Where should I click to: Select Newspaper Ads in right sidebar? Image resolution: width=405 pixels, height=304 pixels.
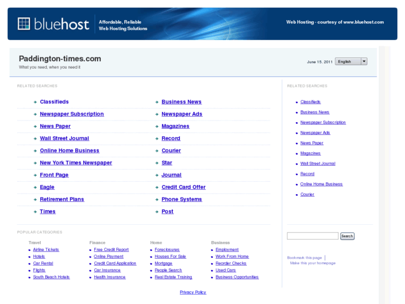315,133
